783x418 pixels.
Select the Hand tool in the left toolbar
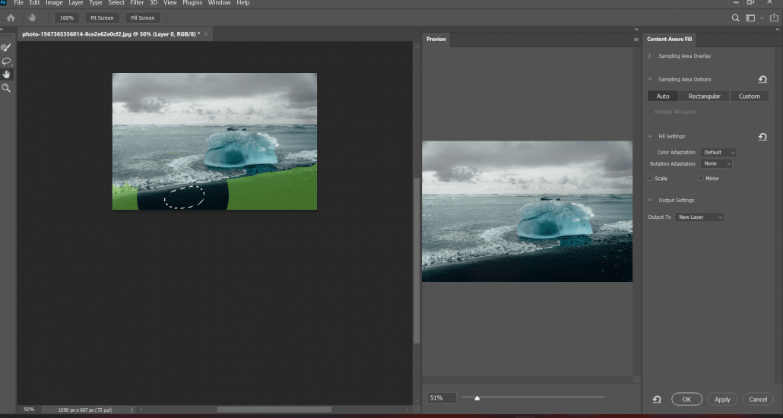point(7,74)
